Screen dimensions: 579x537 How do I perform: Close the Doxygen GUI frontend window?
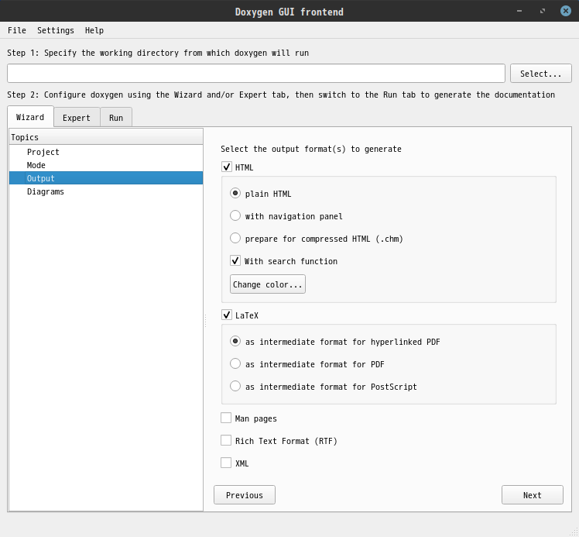pos(565,11)
